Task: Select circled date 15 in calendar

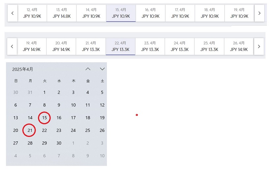Action: [x=45, y=118]
